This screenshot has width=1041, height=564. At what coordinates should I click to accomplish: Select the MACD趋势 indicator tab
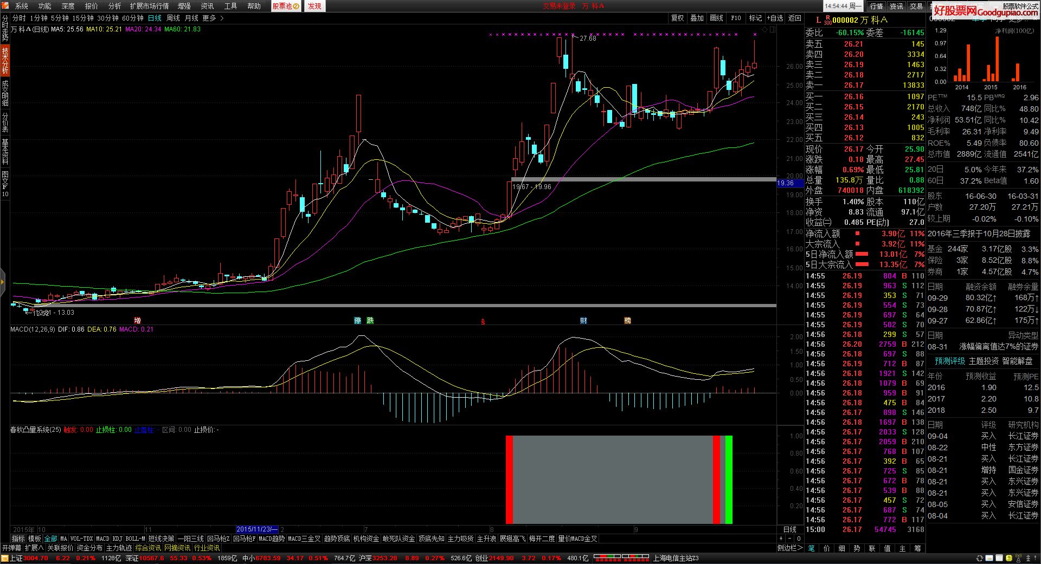[x=272, y=539]
